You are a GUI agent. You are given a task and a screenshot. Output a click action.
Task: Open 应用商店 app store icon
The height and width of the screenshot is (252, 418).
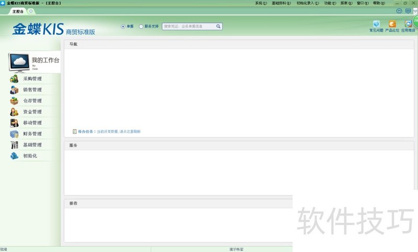coord(408,24)
